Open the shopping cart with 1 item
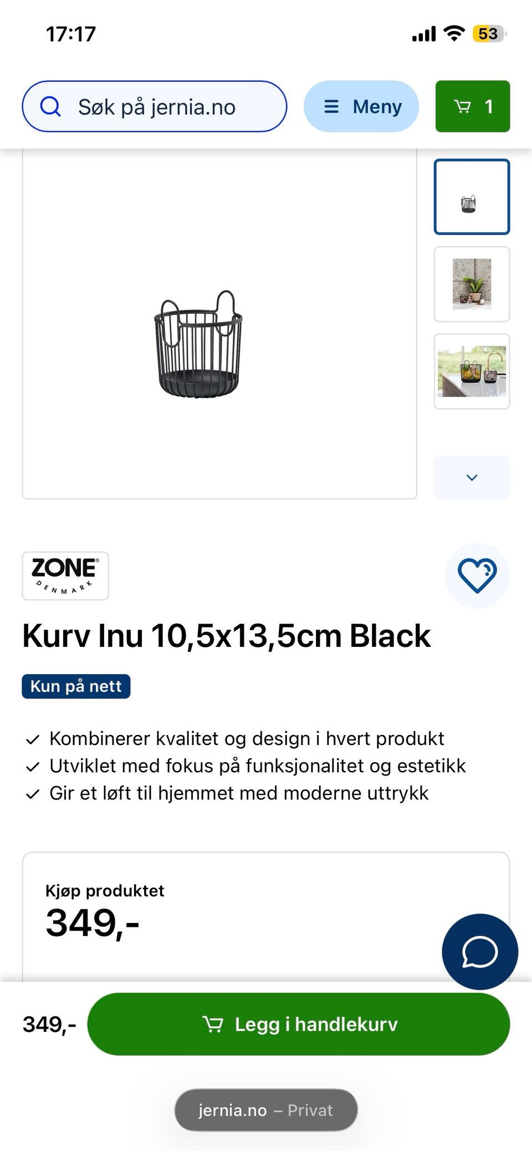532x1151 pixels. point(472,106)
